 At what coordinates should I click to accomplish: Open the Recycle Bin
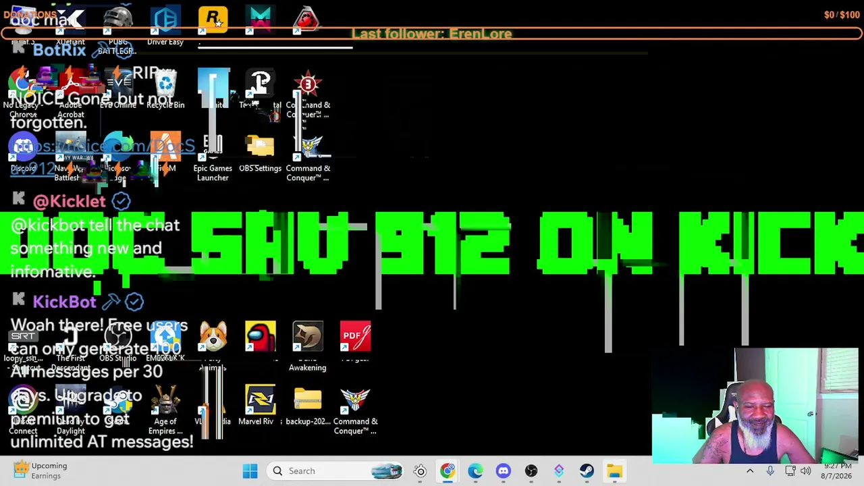[x=165, y=89]
